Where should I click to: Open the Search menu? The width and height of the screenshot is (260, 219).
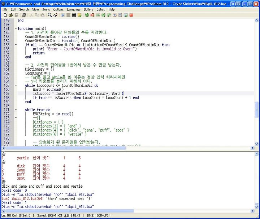(x=24, y=10)
